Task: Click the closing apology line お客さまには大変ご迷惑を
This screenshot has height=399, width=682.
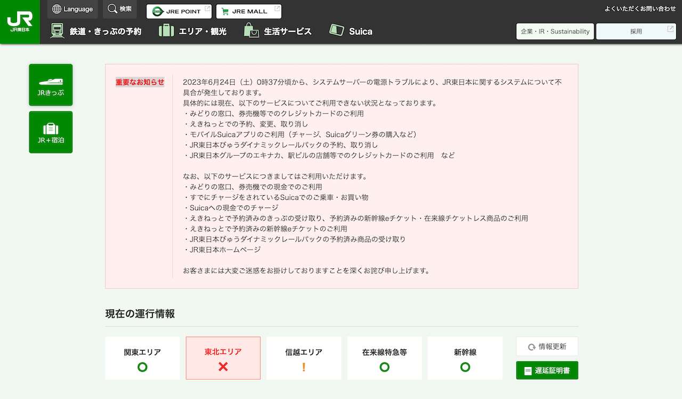Action: (x=306, y=270)
